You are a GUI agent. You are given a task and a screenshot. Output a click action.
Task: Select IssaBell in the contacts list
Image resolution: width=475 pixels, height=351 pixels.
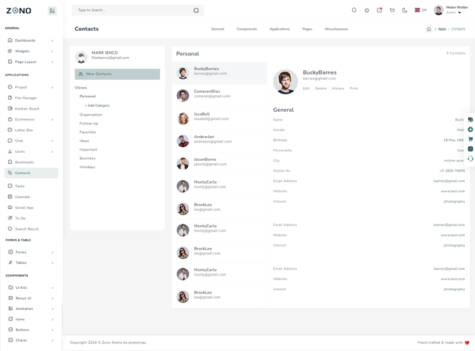click(x=202, y=116)
